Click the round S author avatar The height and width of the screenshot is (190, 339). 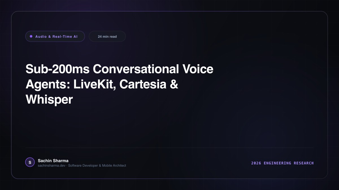[x=30, y=162]
